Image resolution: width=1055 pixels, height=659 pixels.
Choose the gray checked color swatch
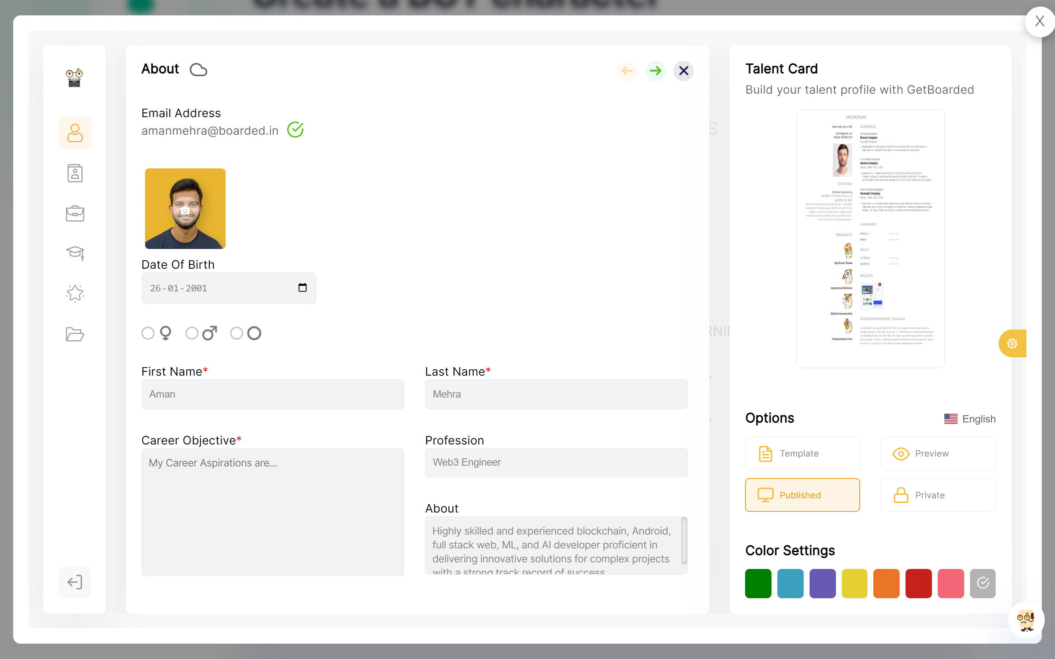[x=982, y=583]
